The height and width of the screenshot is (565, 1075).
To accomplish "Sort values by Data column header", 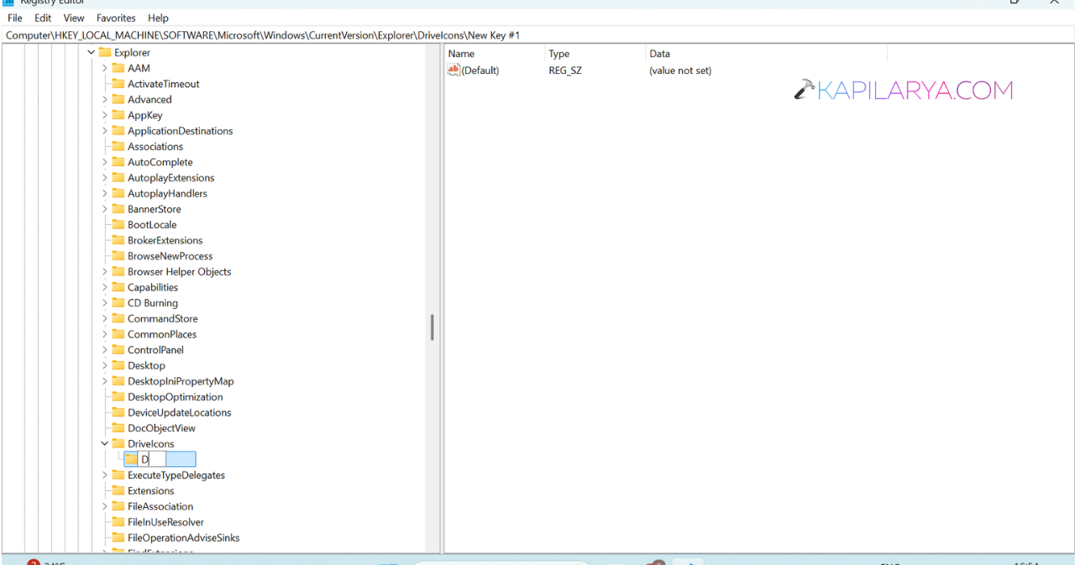I will click(767, 54).
